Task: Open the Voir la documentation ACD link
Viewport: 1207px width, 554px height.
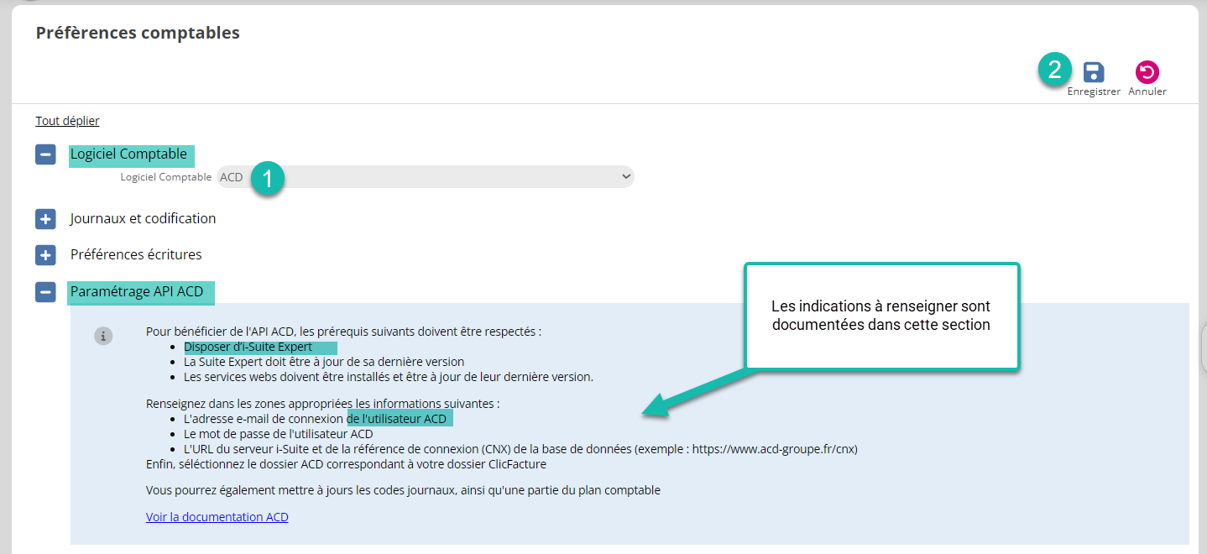Action: pyautogui.click(x=217, y=517)
